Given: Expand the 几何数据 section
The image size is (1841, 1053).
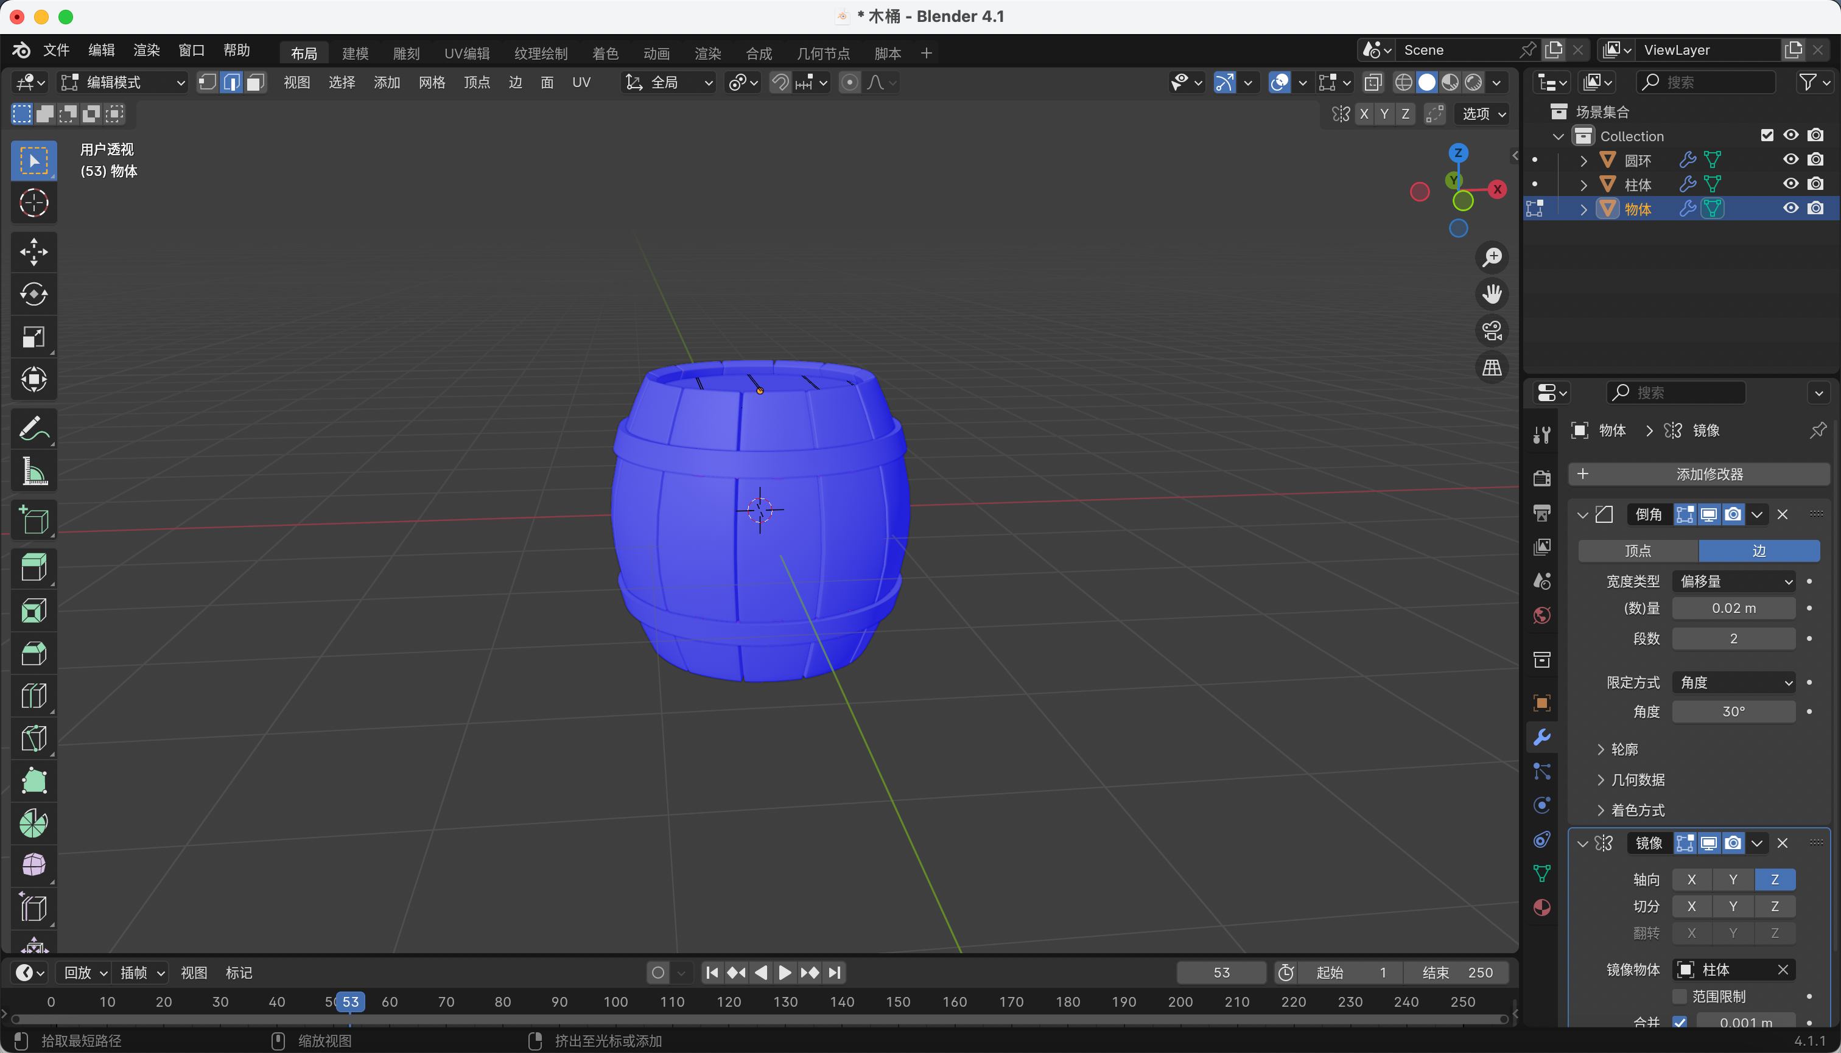Looking at the screenshot, I should [1638, 780].
